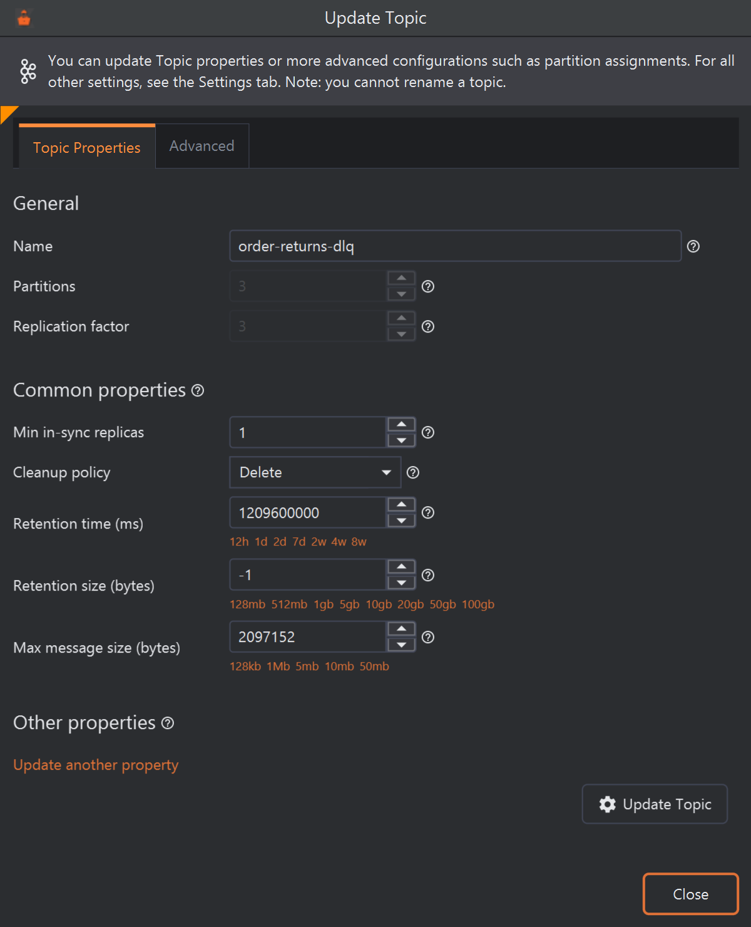
Task: Set max message size preset 10mb
Action: click(x=339, y=666)
